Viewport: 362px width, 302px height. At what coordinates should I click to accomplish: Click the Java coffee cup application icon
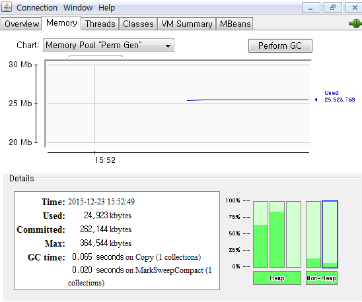click(x=7, y=7)
